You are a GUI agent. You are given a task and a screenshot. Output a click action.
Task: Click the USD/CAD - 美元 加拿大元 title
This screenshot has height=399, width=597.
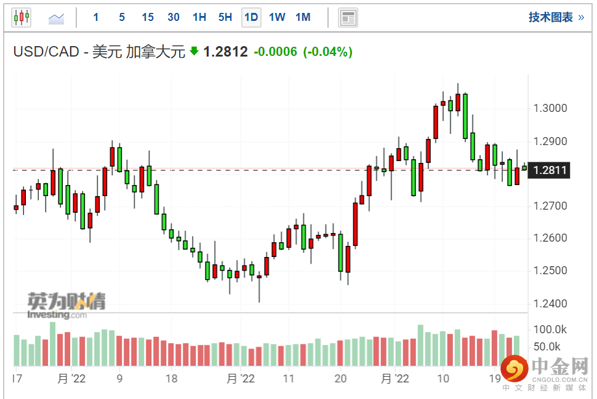[x=99, y=52]
